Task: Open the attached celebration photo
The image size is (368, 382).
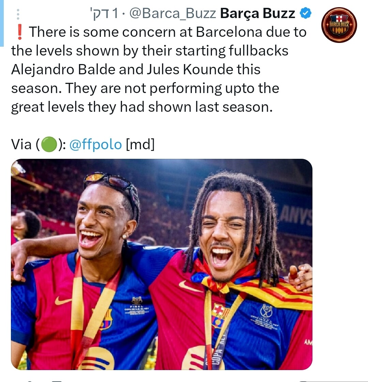Action: (x=162, y=264)
